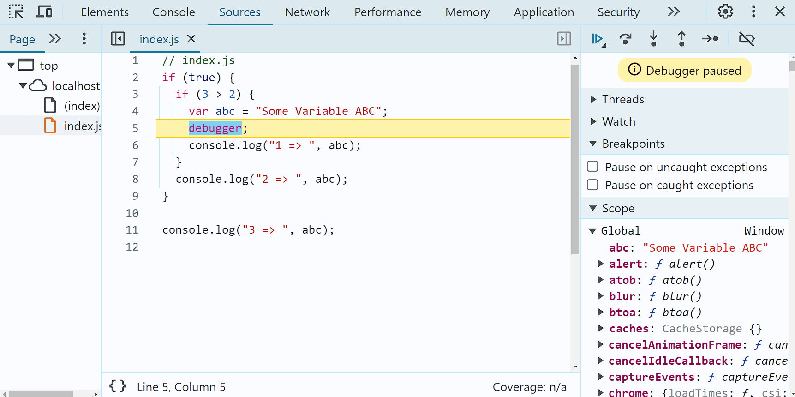
Task: Expand the cancelAnimationFrame entry
Action: point(600,344)
